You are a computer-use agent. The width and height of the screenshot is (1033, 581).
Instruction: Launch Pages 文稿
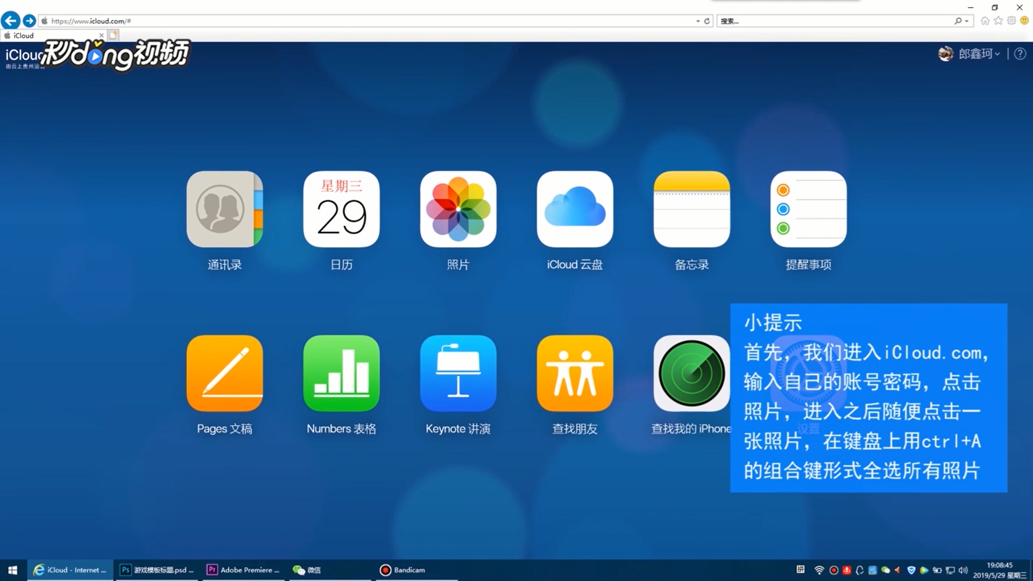224,373
